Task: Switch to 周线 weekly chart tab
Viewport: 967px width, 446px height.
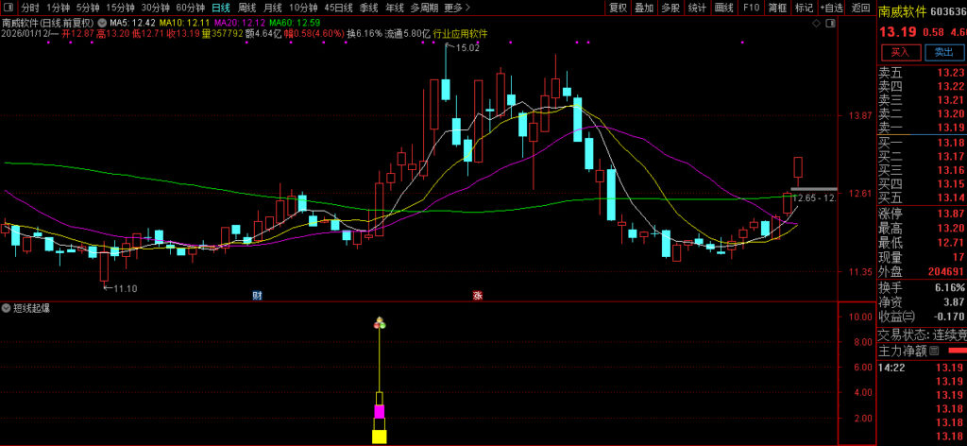Action: (x=246, y=7)
